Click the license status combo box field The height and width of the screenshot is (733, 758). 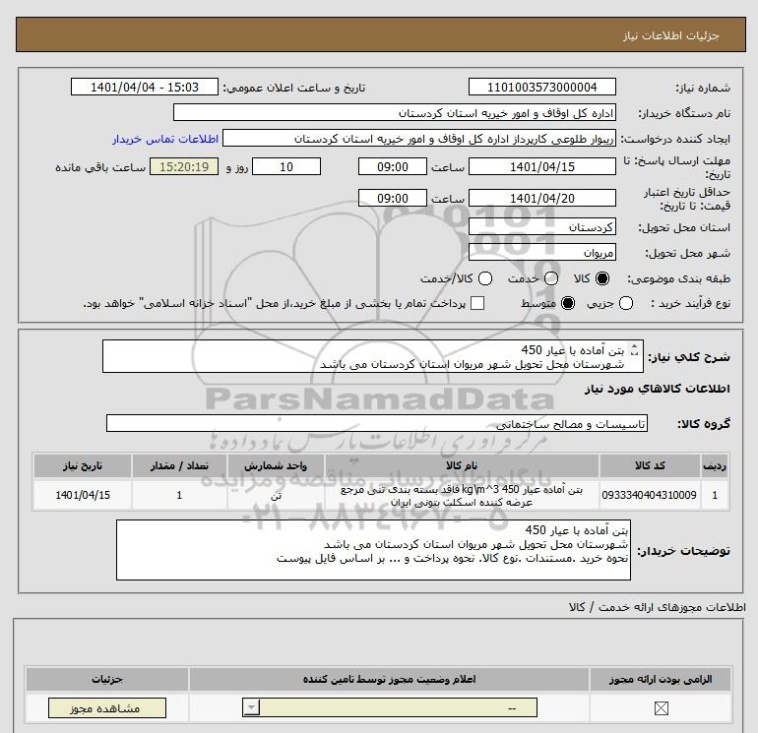(x=390, y=708)
